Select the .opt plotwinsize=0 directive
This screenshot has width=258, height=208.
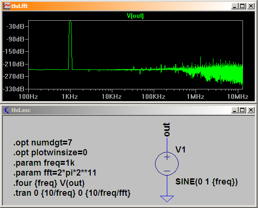pyautogui.click(x=50, y=152)
